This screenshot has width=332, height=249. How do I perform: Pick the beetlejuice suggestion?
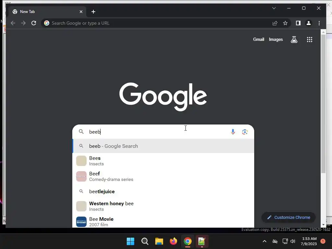click(163, 191)
